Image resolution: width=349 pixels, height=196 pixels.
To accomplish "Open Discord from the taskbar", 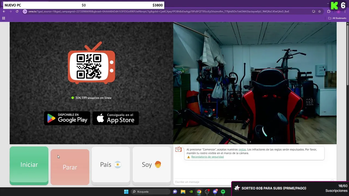I will point(215,192).
